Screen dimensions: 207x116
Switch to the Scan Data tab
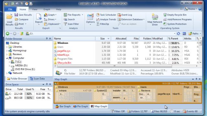pos(38,79)
